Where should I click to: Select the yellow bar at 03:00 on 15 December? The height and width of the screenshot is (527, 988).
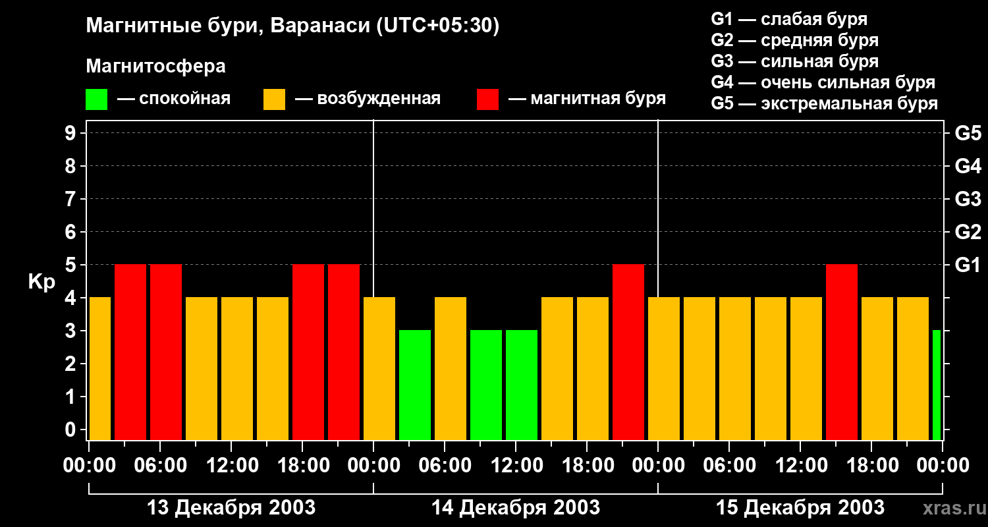pos(700,368)
